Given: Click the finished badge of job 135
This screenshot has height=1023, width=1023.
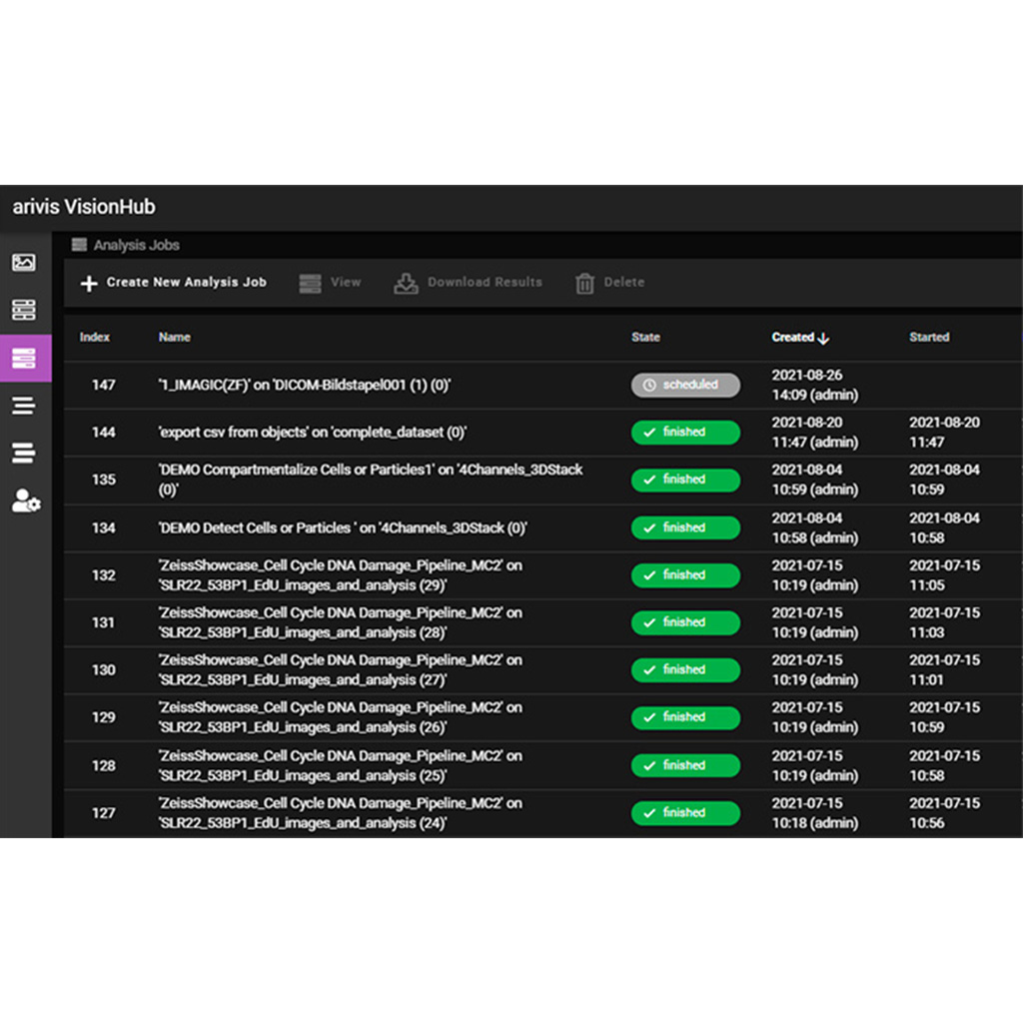Looking at the screenshot, I should pos(685,480).
